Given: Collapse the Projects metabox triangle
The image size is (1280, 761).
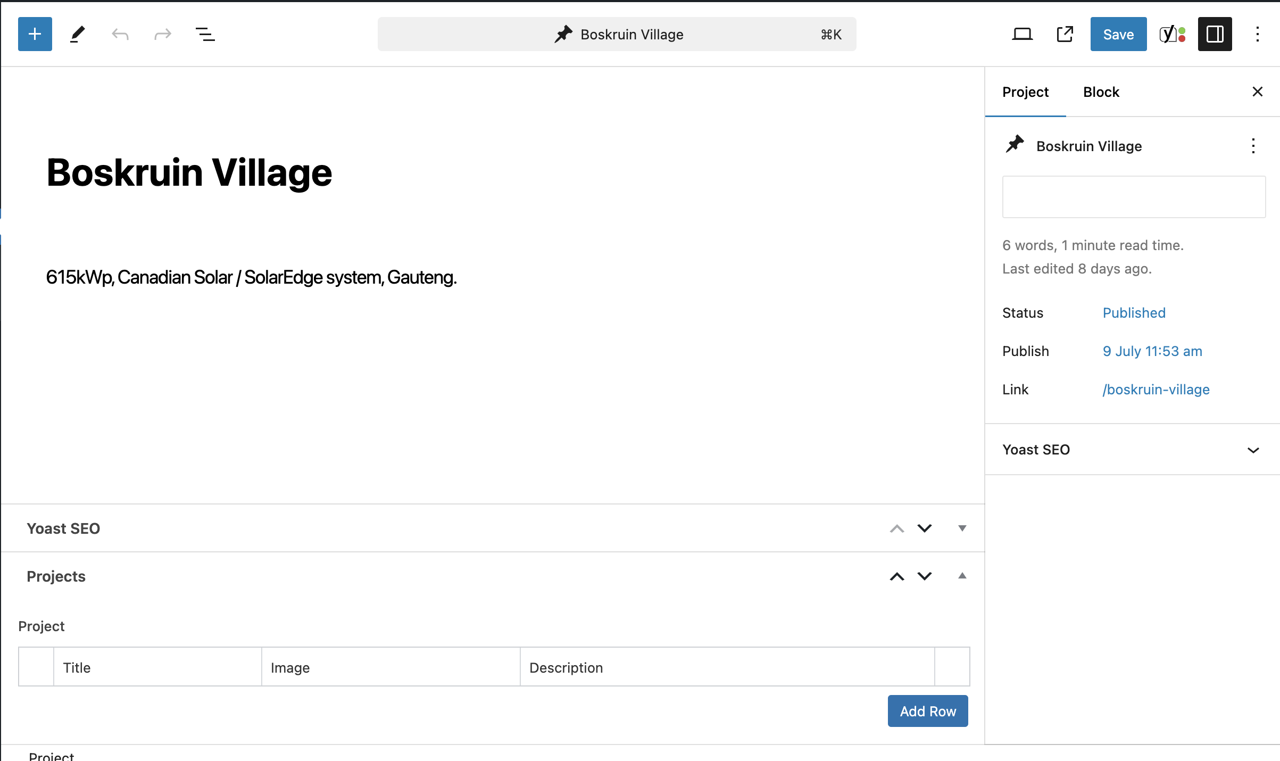Looking at the screenshot, I should 962,576.
